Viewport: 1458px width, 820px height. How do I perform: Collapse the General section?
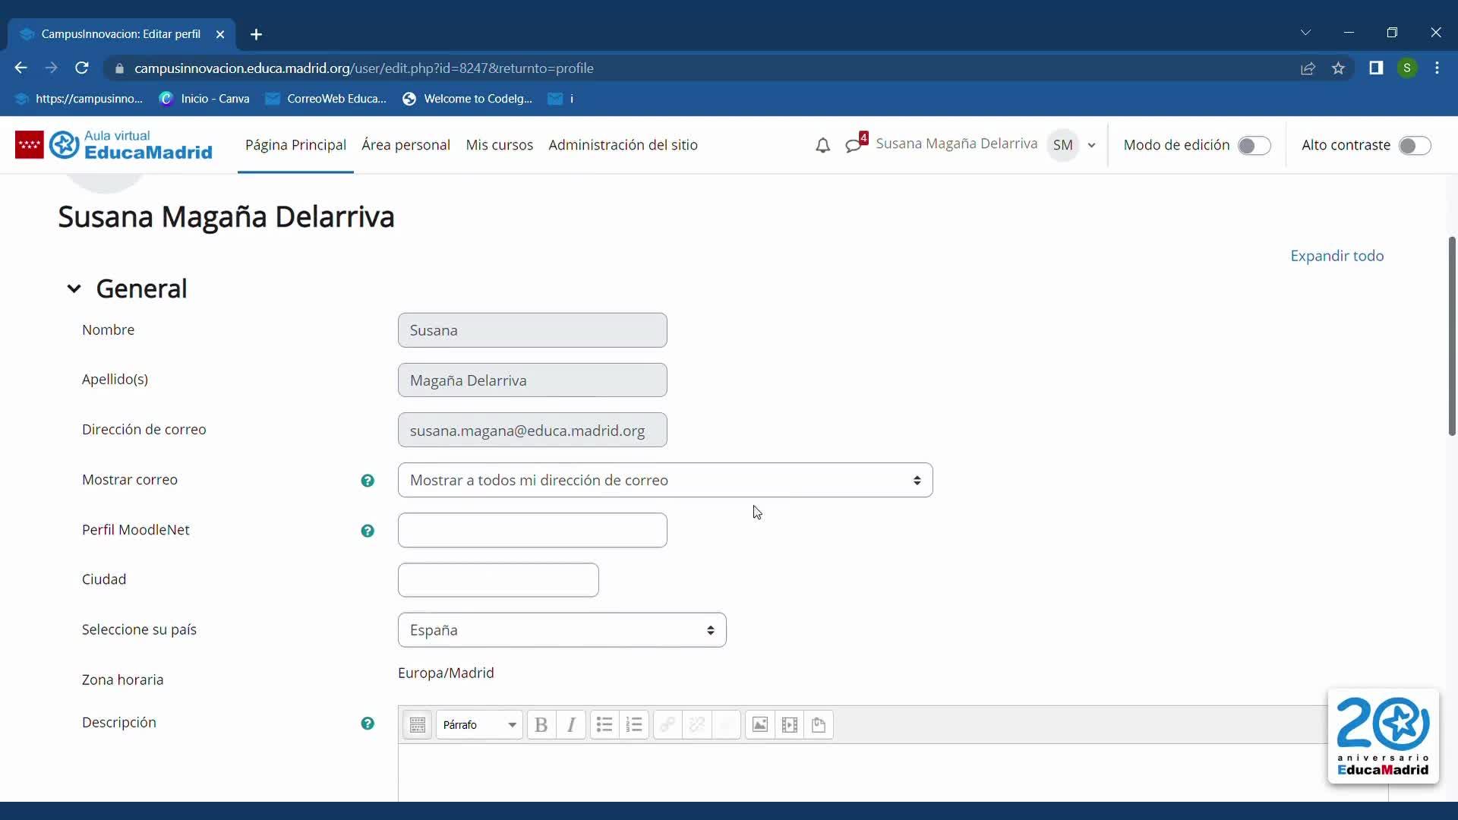(x=74, y=289)
